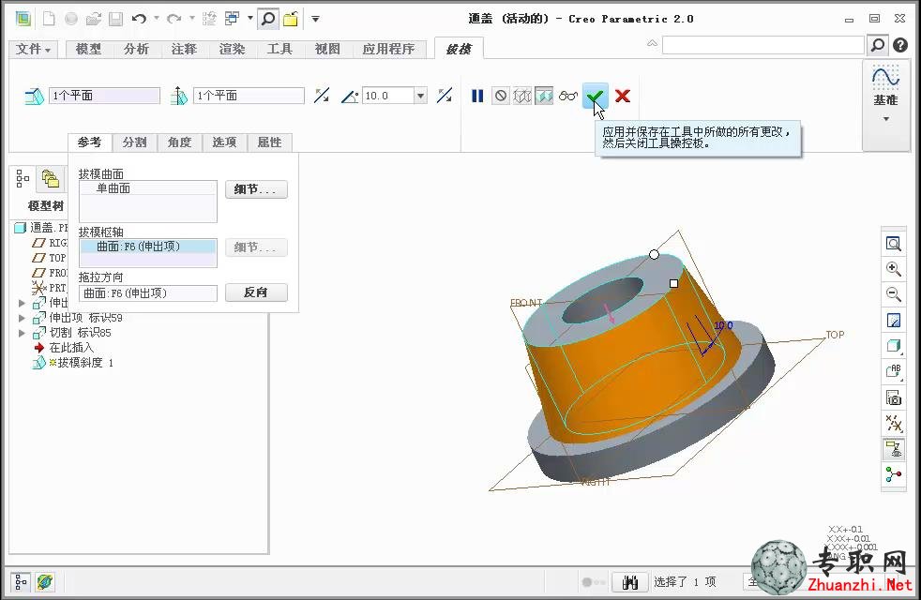Click the draft angle icon
The image size is (921, 600).
pos(350,96)
